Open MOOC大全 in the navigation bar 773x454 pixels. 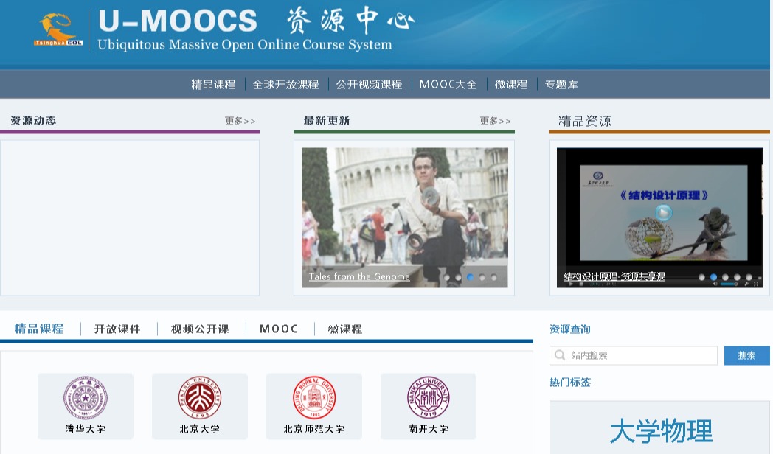pyautogui.click(x=448, y=85)
